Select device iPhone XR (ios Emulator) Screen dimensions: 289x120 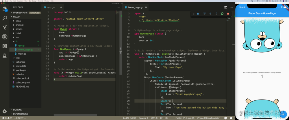click(x=209, y=118)
